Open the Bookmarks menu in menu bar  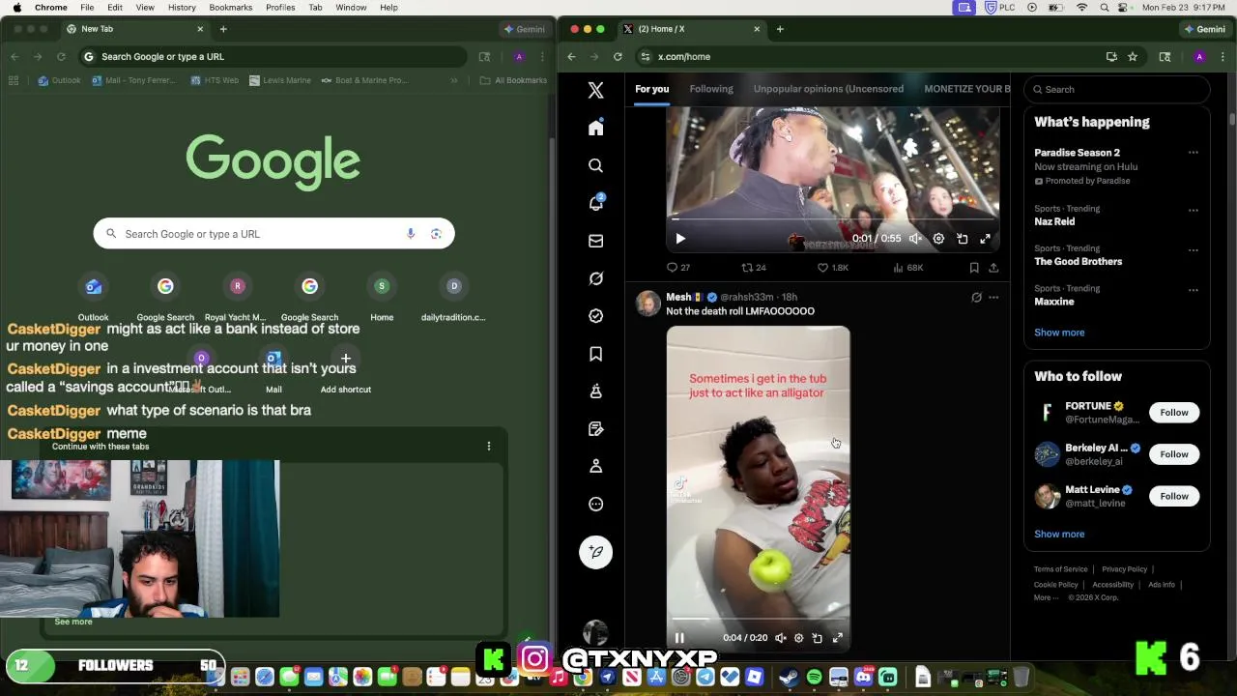click(231, 7)
